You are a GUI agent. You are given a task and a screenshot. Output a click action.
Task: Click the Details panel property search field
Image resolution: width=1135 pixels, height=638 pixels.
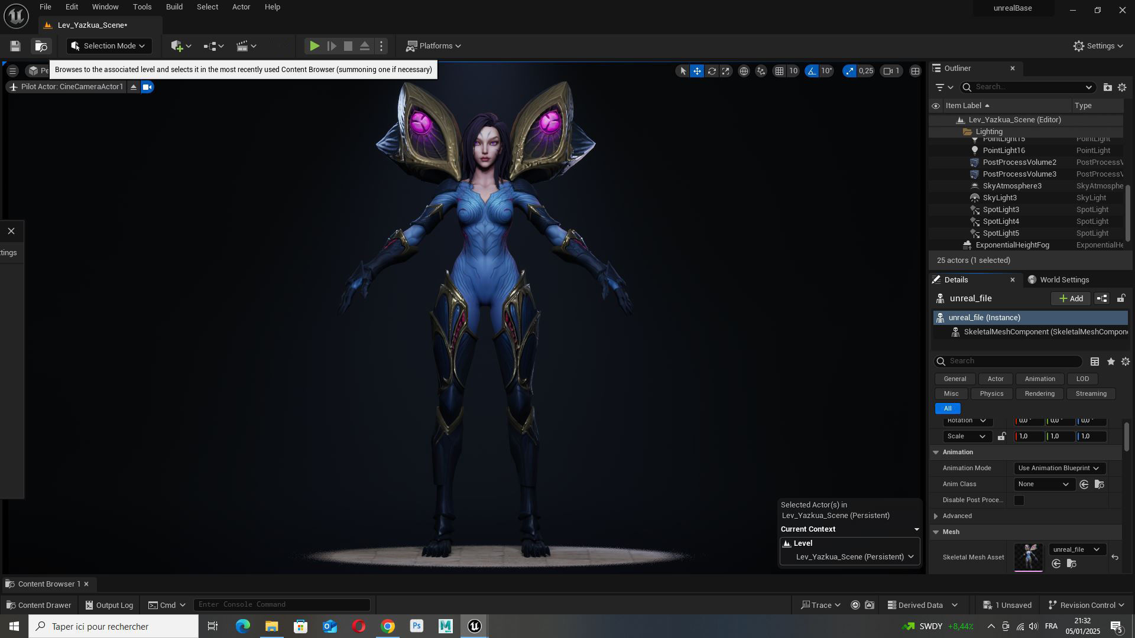[x=1008, y=362]
